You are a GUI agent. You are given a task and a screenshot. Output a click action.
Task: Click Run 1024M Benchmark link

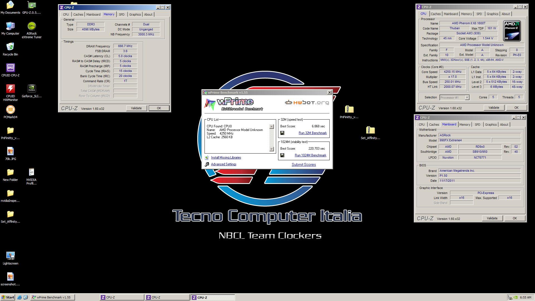pyautogui.click(x=310, y=156)
